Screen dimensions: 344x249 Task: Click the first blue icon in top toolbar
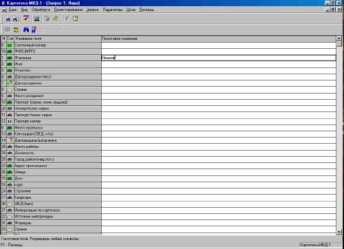[x=8, y=19]
